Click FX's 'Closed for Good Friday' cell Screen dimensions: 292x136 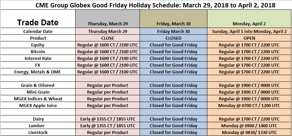[x=173, y=65]
